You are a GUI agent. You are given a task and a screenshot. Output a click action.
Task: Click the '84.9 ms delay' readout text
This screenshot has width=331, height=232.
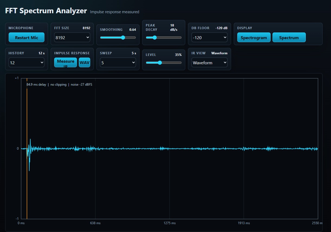[x=36, y=85]
